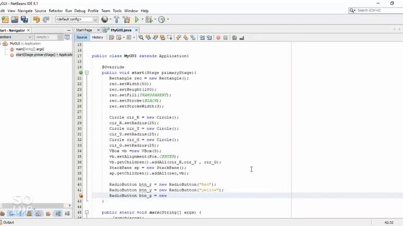Click the Last Edit icon in editor toolbar

111,38
